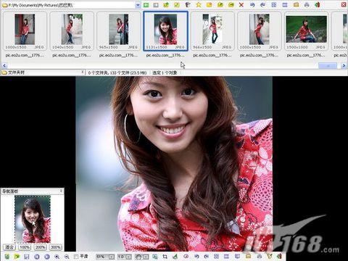Viewport: 348px width, 261px height.
Task: Click the printer icon in bottom toolbar
Action: [260, 257]
